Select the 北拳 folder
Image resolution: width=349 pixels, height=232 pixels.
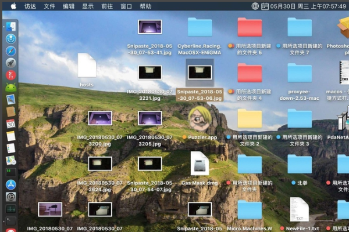(x=300, y=164)
